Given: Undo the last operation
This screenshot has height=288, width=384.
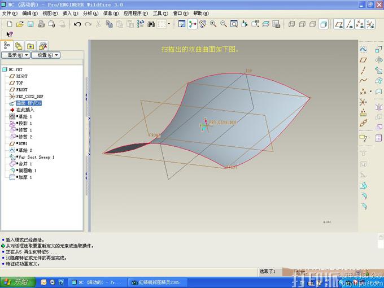Looking at the screenshot, I should click(x=77, y=24).
